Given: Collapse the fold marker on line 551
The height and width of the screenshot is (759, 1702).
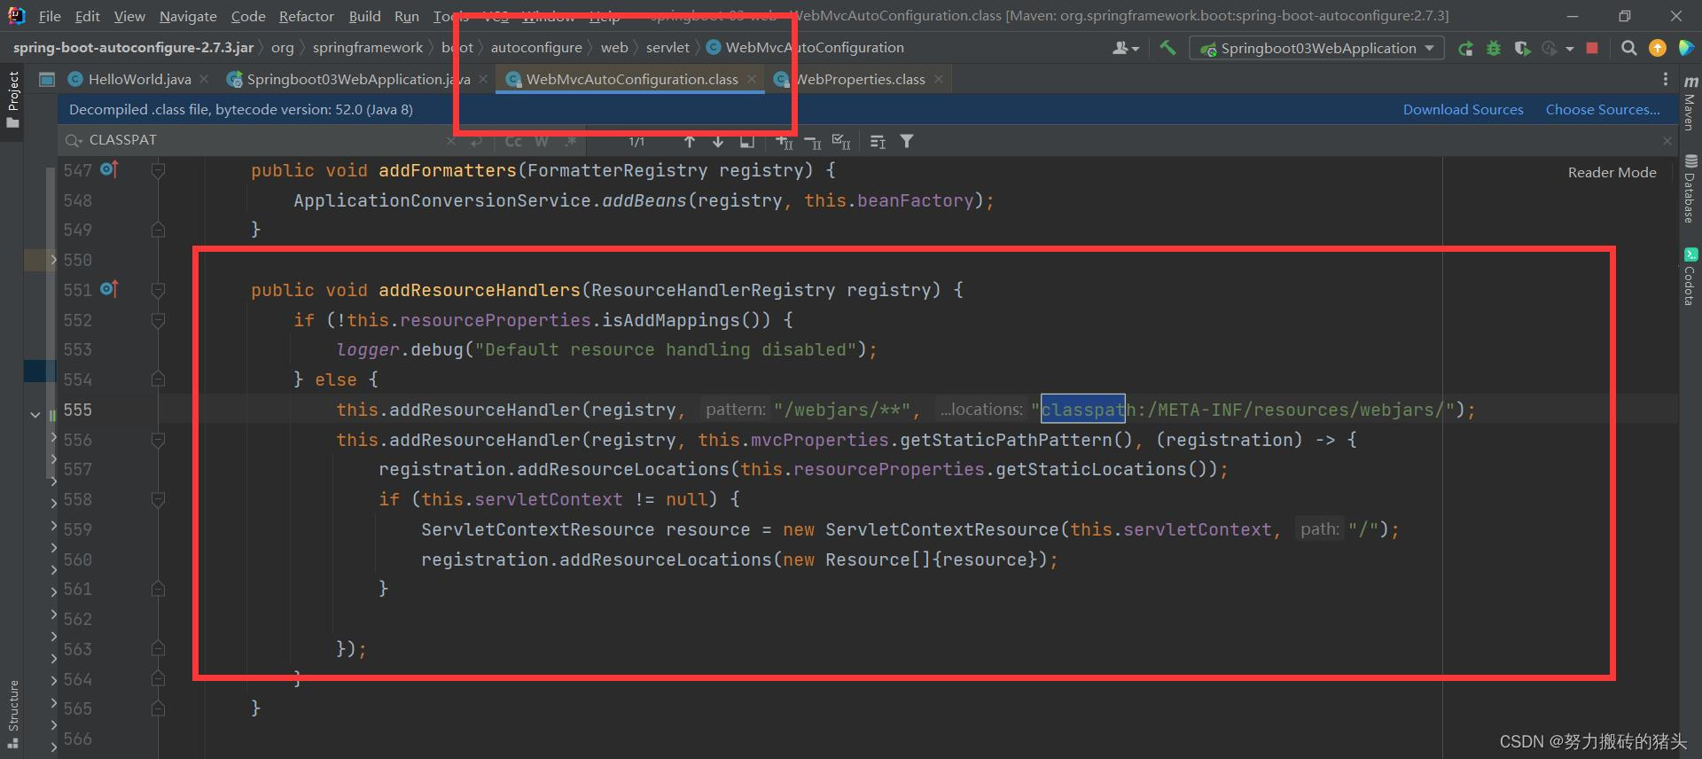Looking at the screenshot, I should (158, 289).
